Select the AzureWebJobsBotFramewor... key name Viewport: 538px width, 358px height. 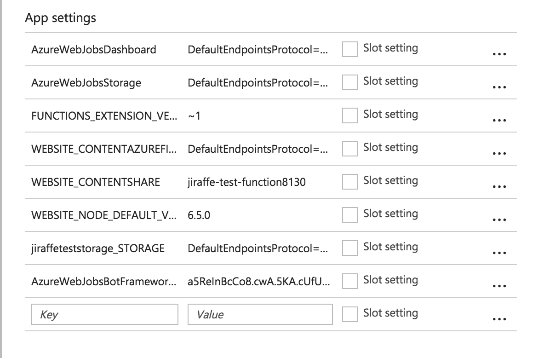pyautogui.click(x=104, y=282)
